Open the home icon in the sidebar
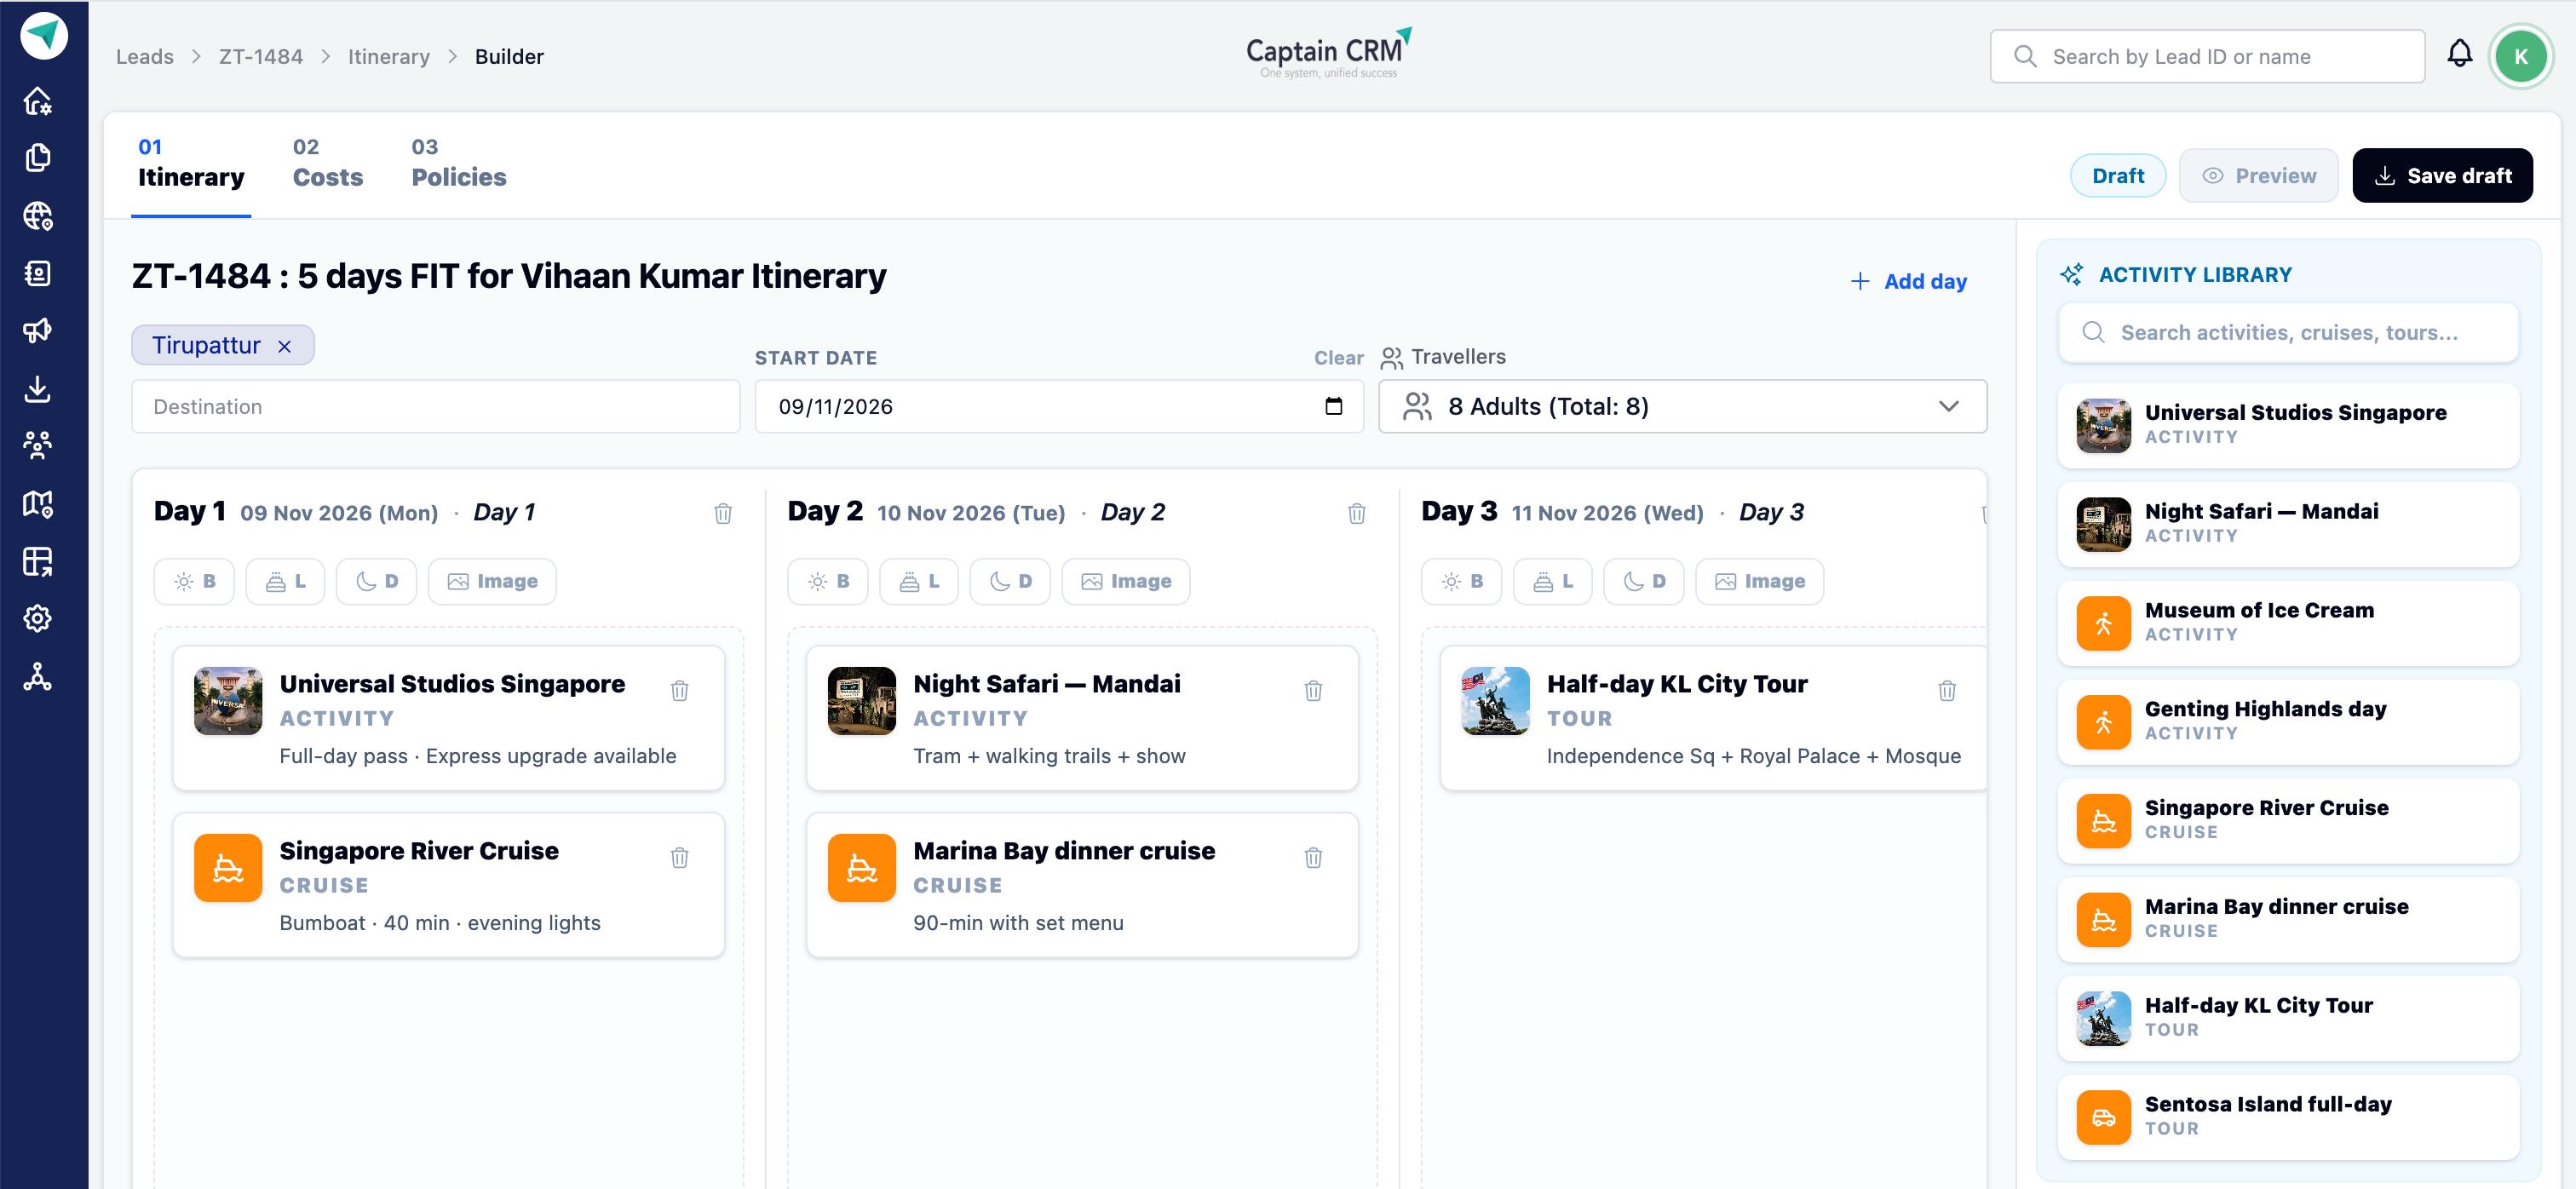The height and width of the screenshot is (1189, 2576). pos(38,101)
